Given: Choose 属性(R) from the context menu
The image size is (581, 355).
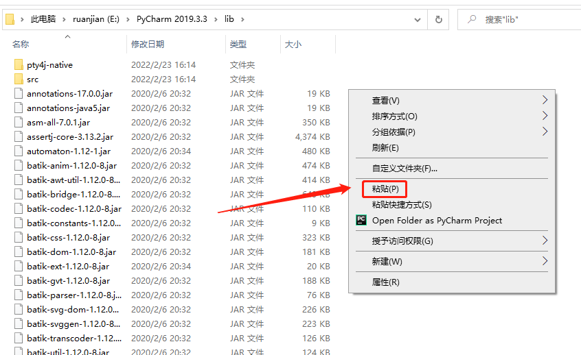Looking at the screenshot, I should (452, 282).
